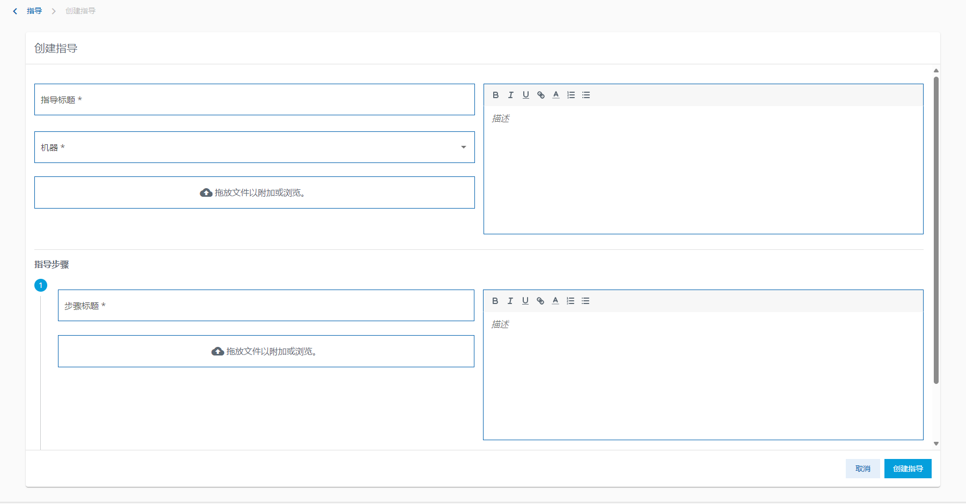Toggle italic in the top description editor
This screenshot has height=504, width=966.
pos(511,95)
